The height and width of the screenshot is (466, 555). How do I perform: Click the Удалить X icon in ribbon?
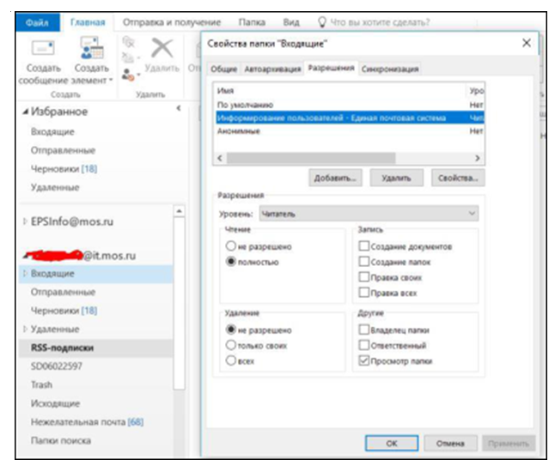161,48
